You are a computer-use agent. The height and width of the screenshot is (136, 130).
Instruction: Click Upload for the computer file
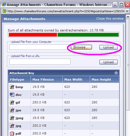109,47
